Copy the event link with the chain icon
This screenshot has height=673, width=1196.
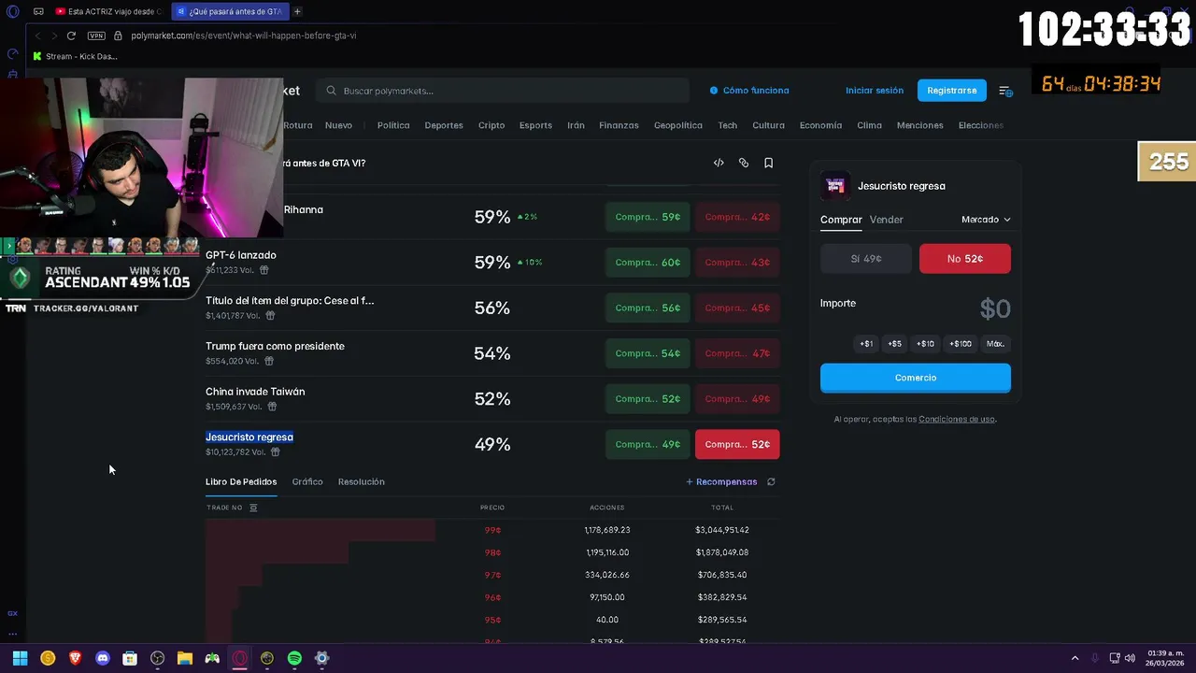744,163
